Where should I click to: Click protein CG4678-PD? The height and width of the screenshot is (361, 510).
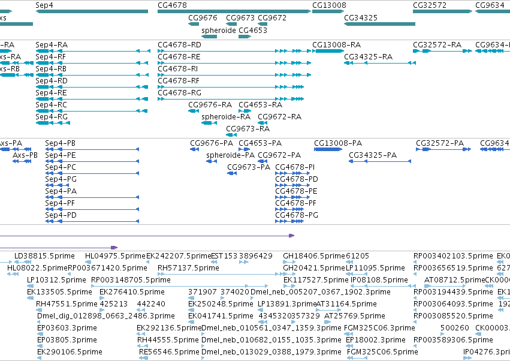(297, 179)
